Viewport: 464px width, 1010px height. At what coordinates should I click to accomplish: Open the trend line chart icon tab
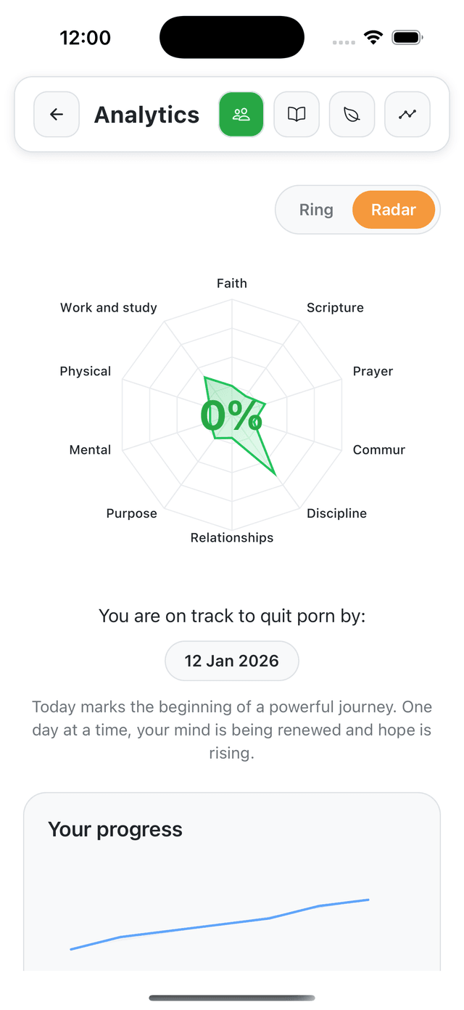coord(407,115)
